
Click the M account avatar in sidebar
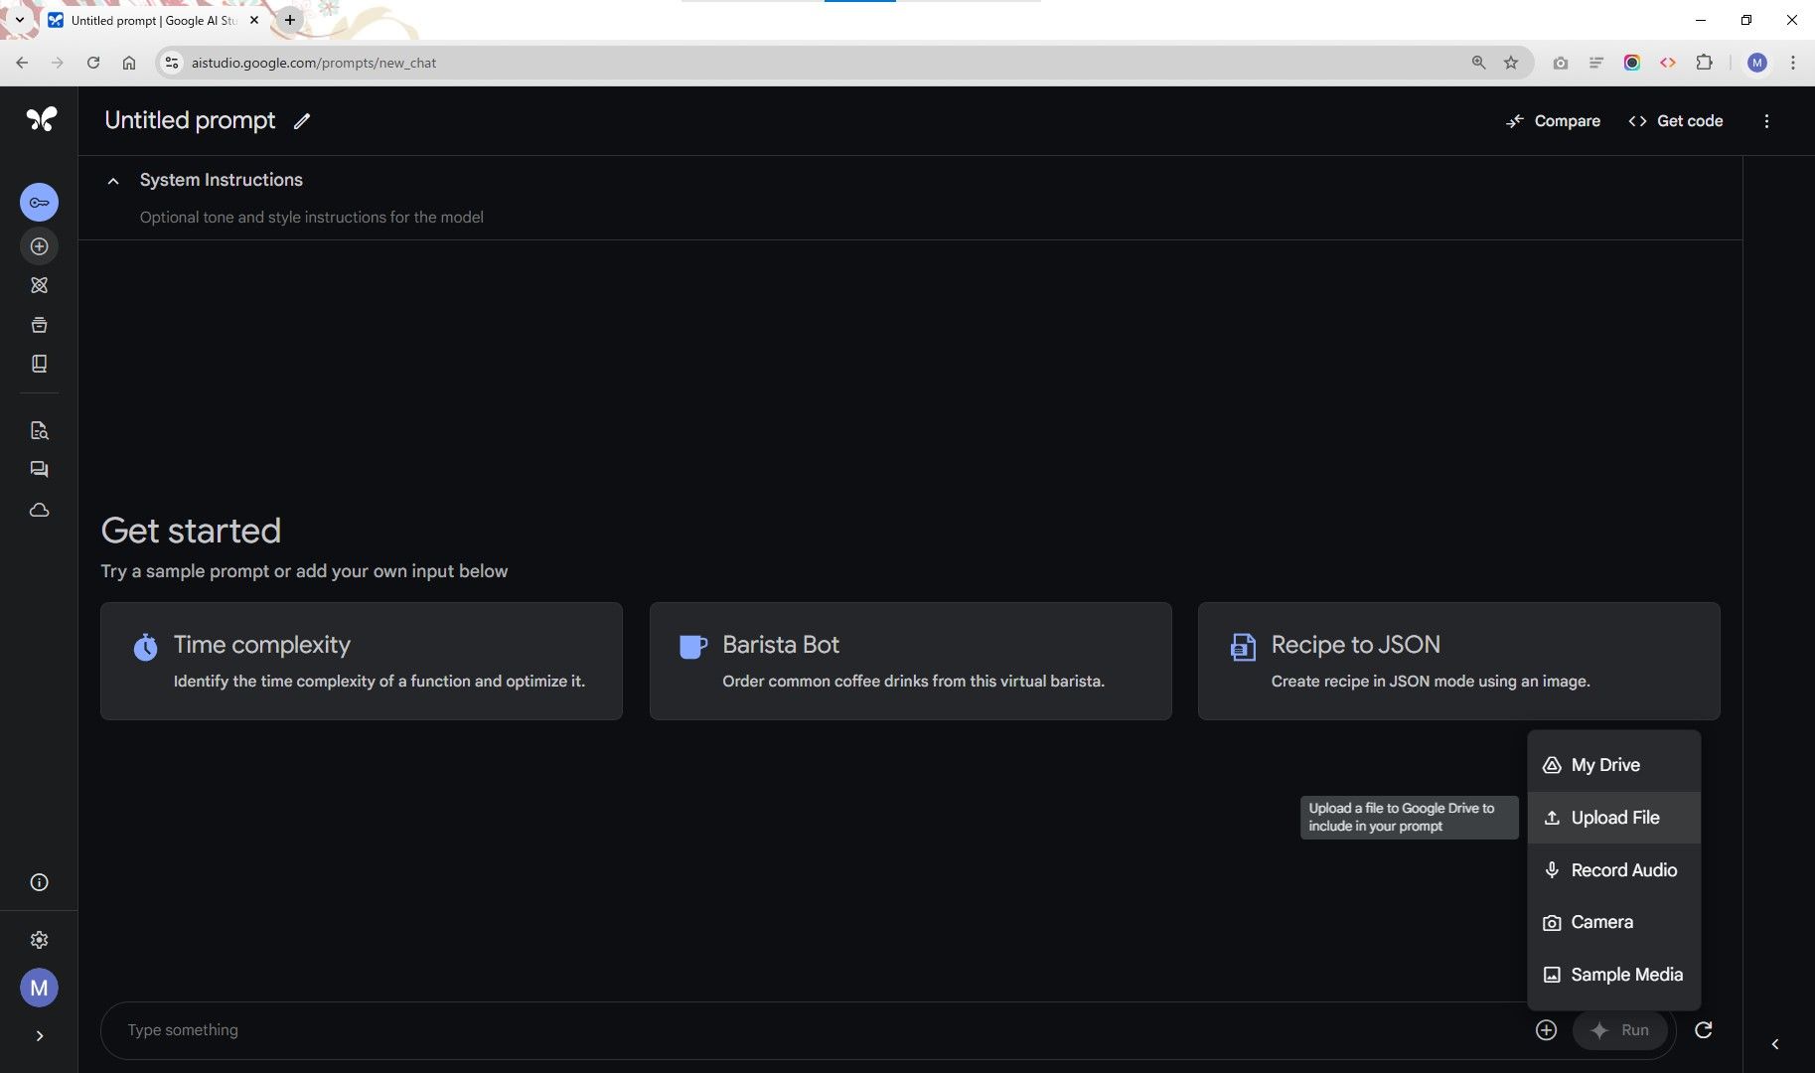pyautogui.click(x=39, y=988)
